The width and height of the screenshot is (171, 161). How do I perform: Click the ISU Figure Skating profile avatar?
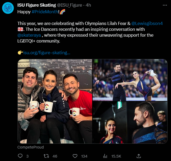pyautogui.click(x=8, y=8)
